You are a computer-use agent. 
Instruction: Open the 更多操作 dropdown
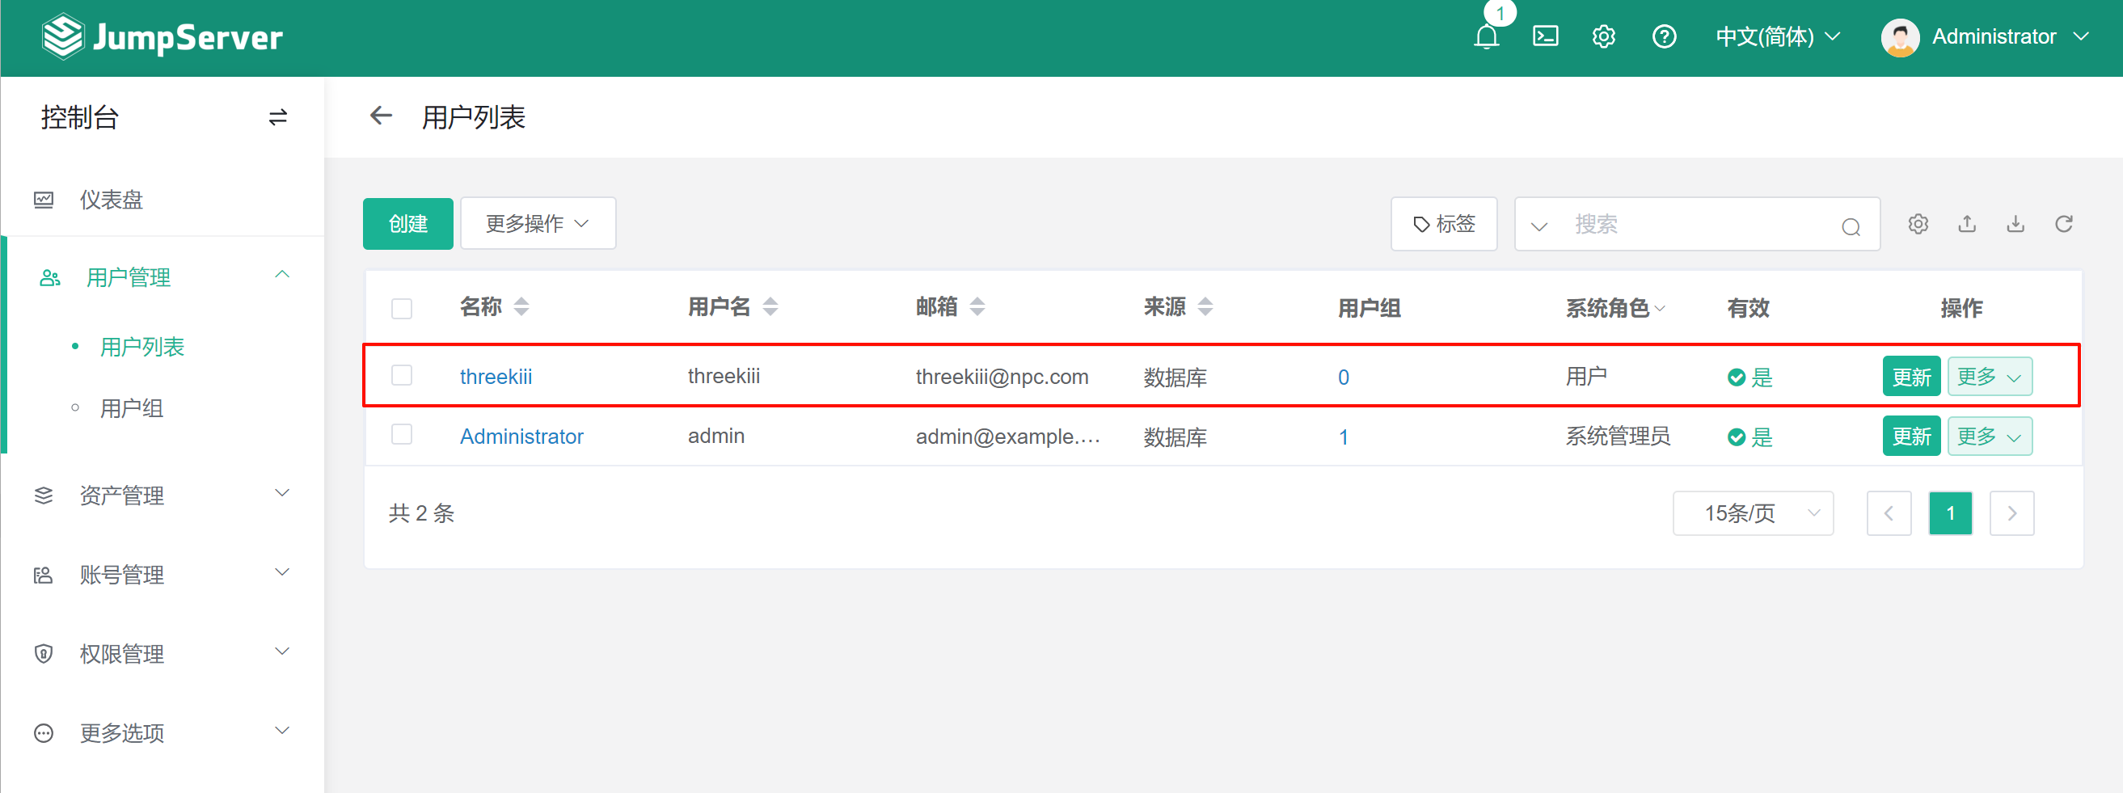click(538, 223)
